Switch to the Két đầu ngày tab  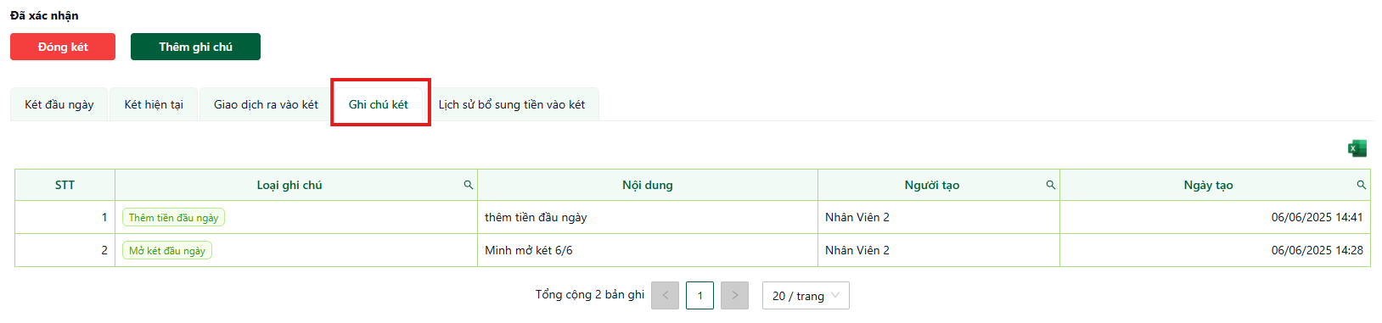pos(59,104)
